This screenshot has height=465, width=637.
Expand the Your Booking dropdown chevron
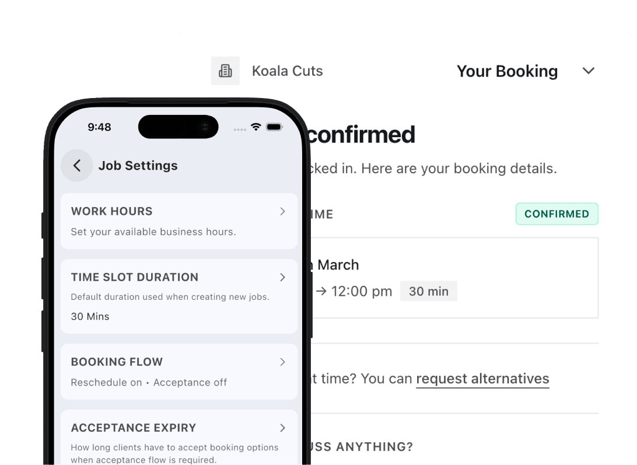(589, 71)
